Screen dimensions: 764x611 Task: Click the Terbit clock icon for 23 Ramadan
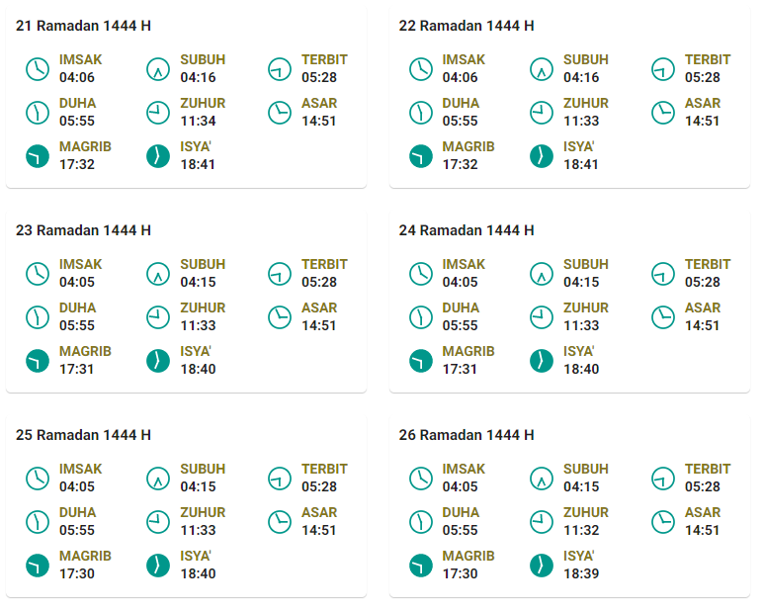(x=280, y=273)
